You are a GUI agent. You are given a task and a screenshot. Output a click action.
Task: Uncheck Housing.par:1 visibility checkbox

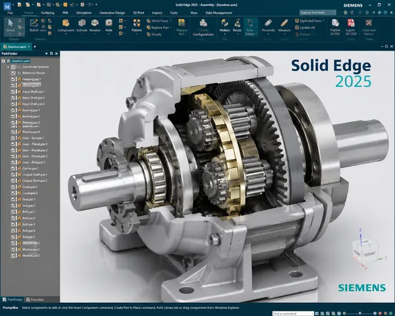pyautogui.click(x=13, y=79)
